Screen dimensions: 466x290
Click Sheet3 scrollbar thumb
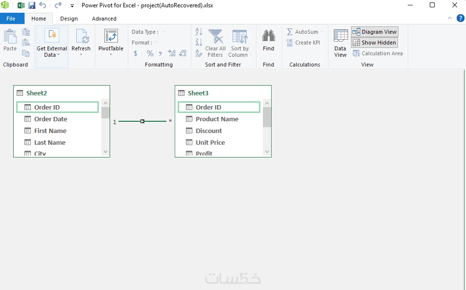pyautogui.click(x=267, y=117)
